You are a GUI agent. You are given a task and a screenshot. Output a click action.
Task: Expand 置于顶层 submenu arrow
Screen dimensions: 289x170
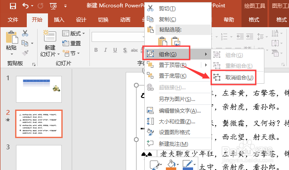[206, 65]
